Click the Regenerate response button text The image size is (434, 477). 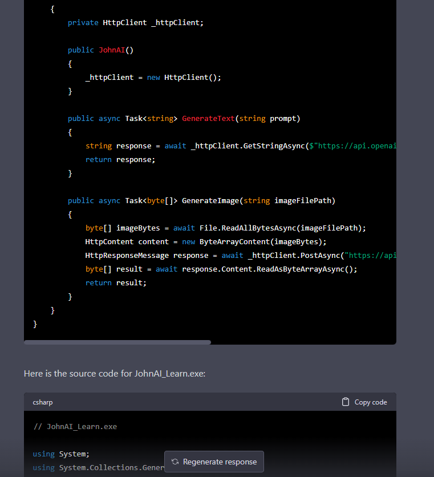[220, 462]
